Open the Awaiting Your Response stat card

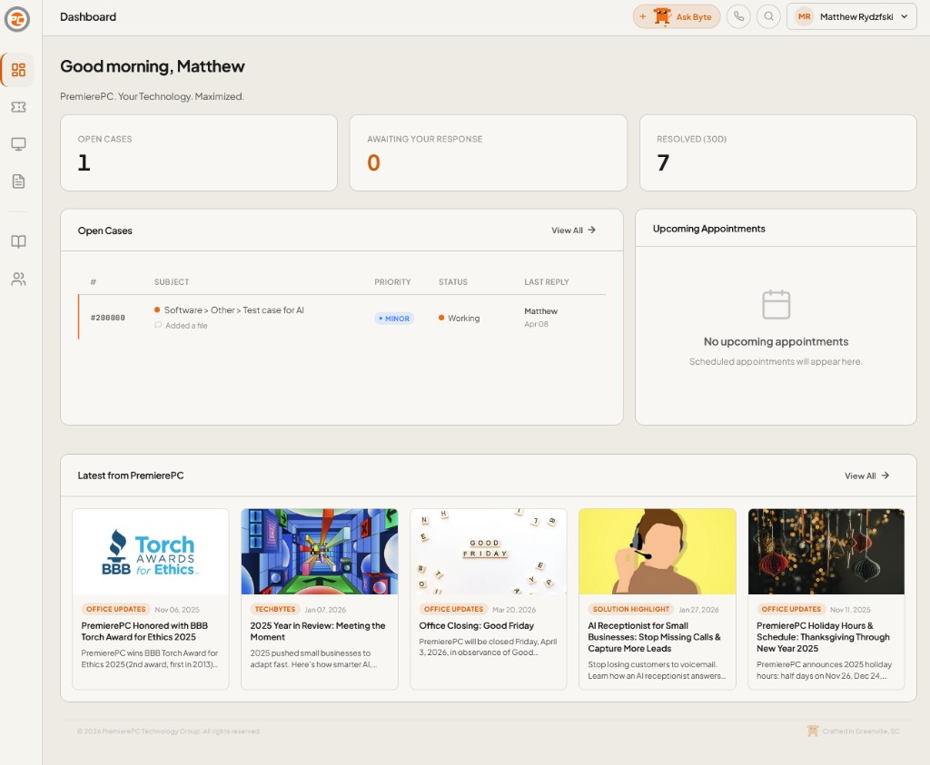(x=488, y=152)
